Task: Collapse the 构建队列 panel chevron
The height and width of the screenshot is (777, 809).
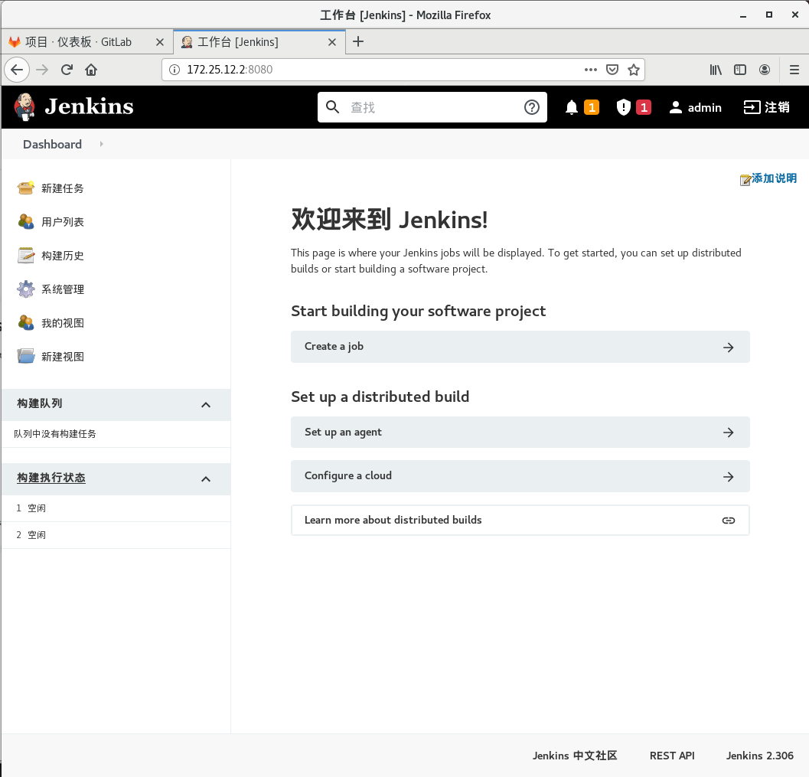Action: pyautogui.click(x=206, y=404)
